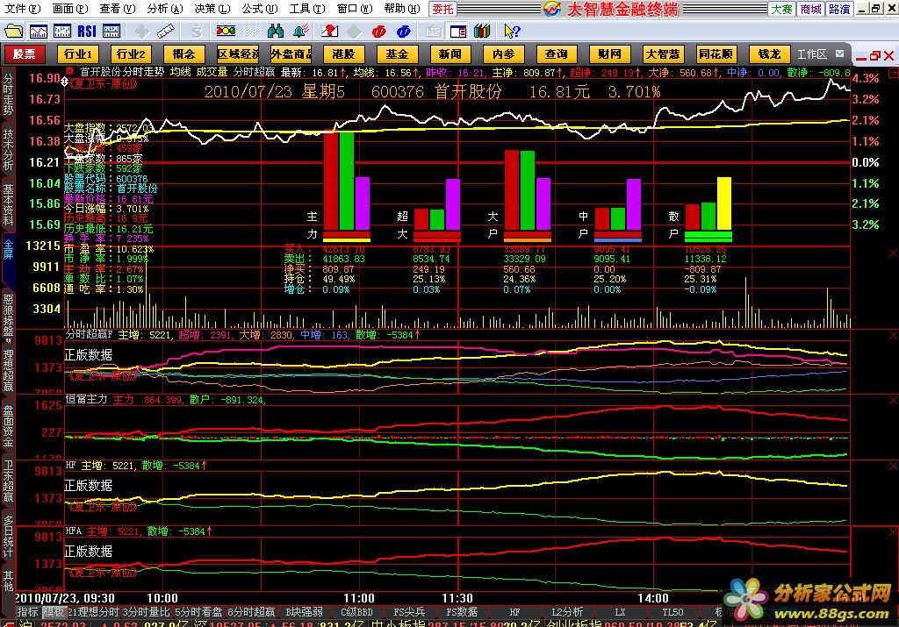
Task: Click the 商城 button in title bar
Action: [x=810, y=9]
